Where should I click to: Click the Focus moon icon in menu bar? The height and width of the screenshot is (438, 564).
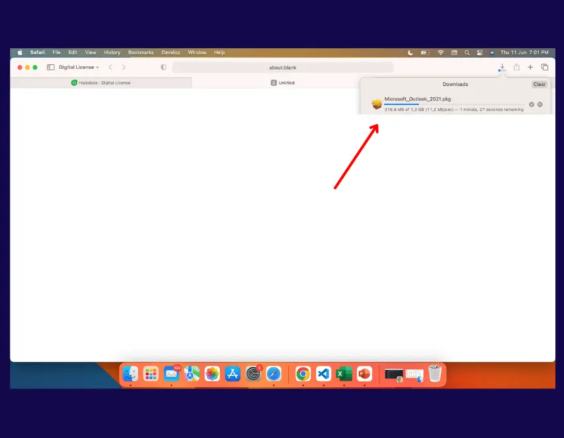(x=411, y=52)
